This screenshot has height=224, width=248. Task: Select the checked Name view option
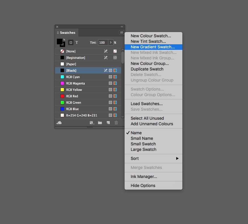[x=136, y=133]
